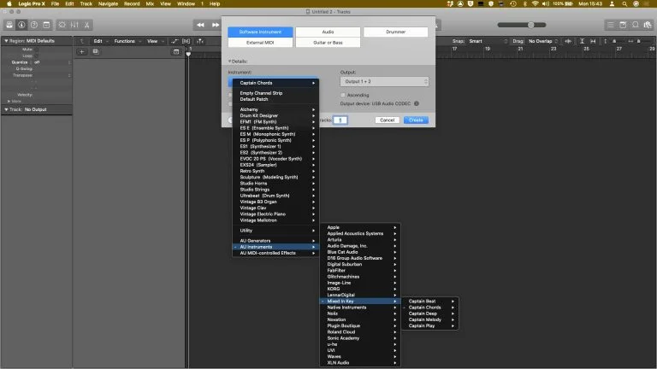Click the output device info icon
This screenshot has width=657, height=369.
click(417, 103)
